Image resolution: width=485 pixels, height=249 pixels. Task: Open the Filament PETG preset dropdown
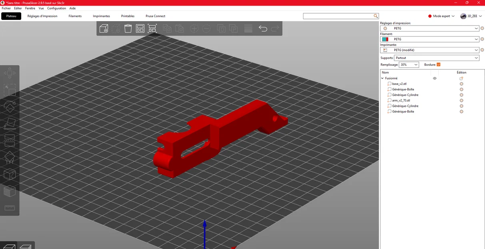(x=429, y=39)
